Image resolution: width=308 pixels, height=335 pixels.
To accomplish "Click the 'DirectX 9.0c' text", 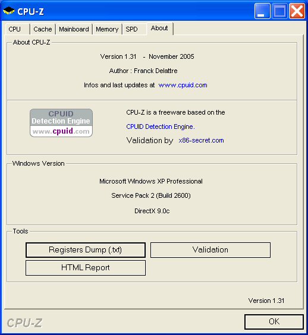I will [x=152, y=211].
